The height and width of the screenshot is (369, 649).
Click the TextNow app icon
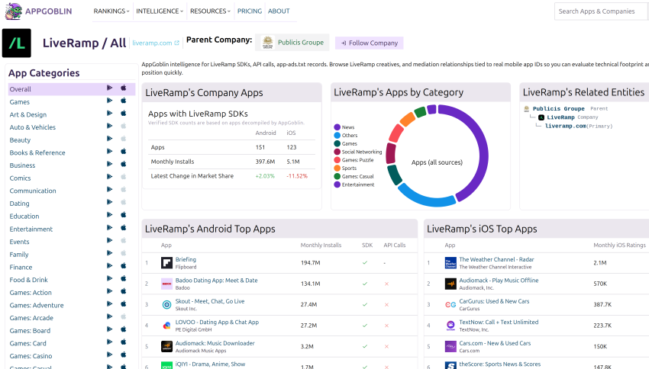[450, 326]
